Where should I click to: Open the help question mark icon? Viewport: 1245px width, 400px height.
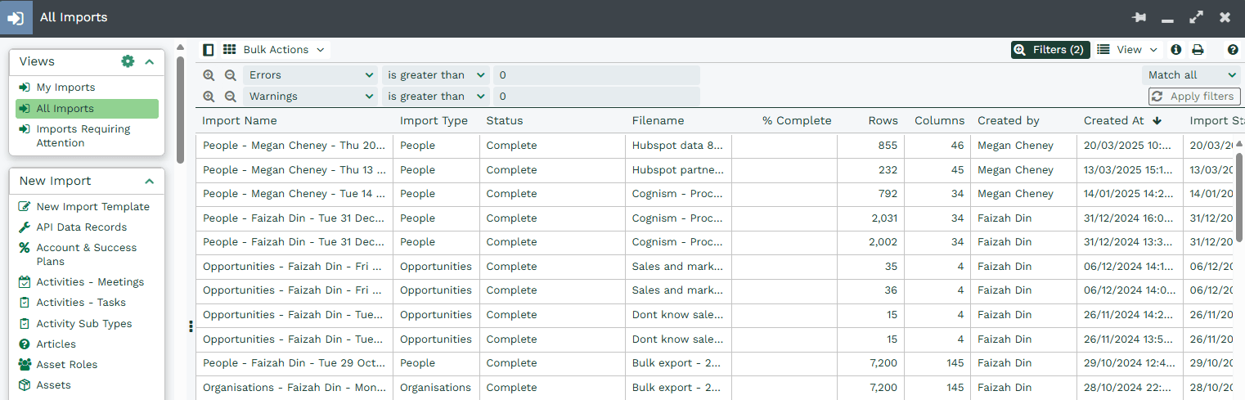pyautogui.click(x=1233, y=50)
